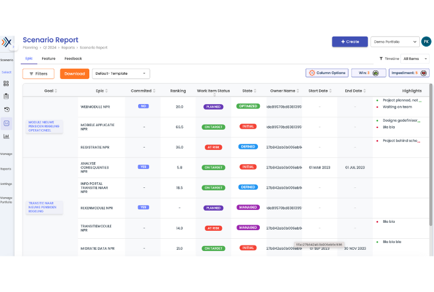Click the orange Download button

click(75, 73)
